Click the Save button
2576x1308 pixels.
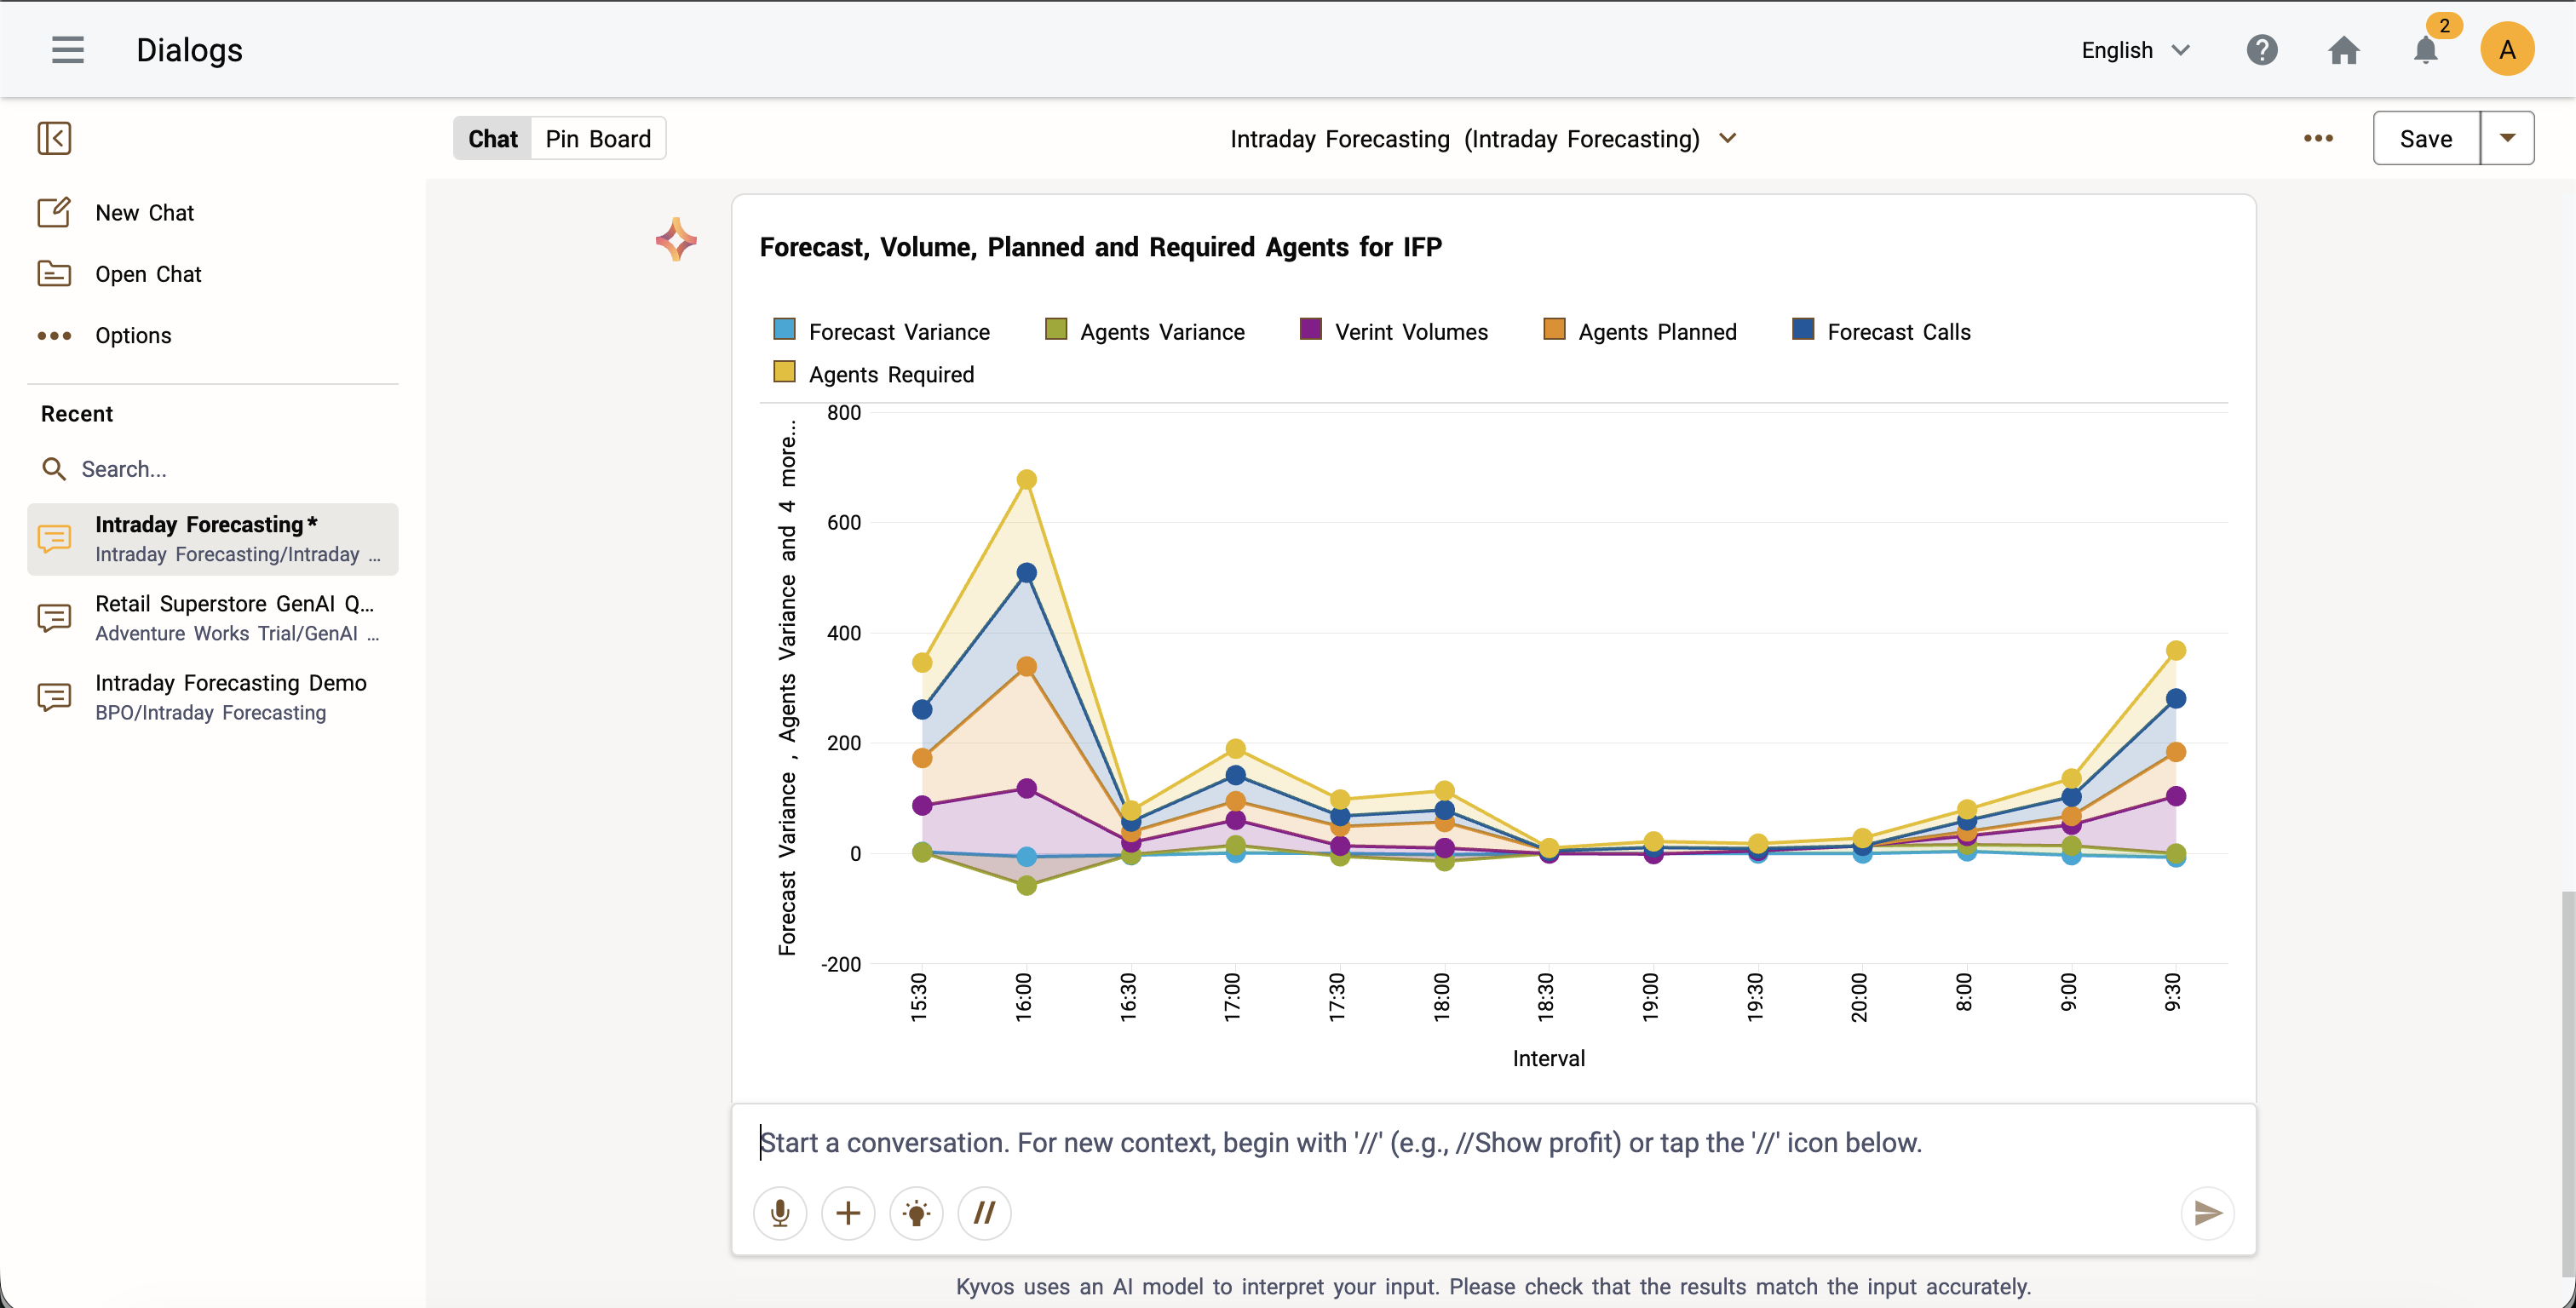point(2425,139)
